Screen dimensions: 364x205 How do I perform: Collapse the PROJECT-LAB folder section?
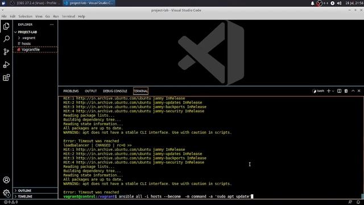35,32
